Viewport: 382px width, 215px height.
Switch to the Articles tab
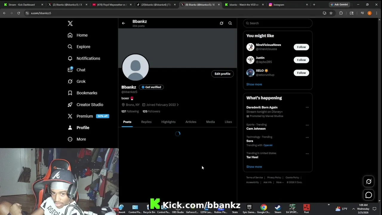191,122
